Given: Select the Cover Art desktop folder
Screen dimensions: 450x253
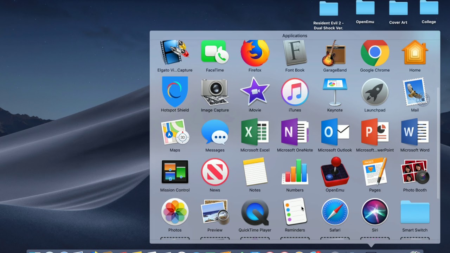Looking at the screenshot, I should coord(398,8).
